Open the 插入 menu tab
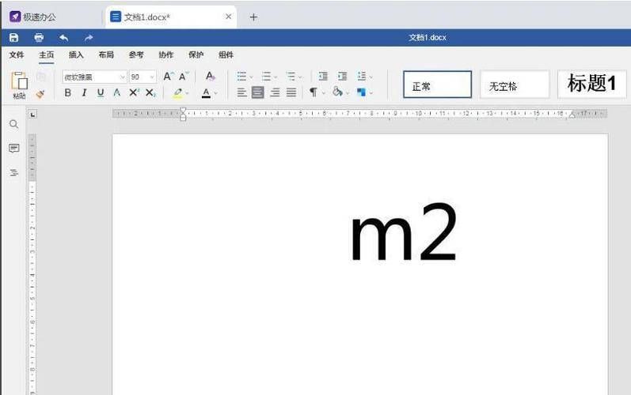Viewport: 631px width, 395px height. pyautogui.click(x=76, y=55)
